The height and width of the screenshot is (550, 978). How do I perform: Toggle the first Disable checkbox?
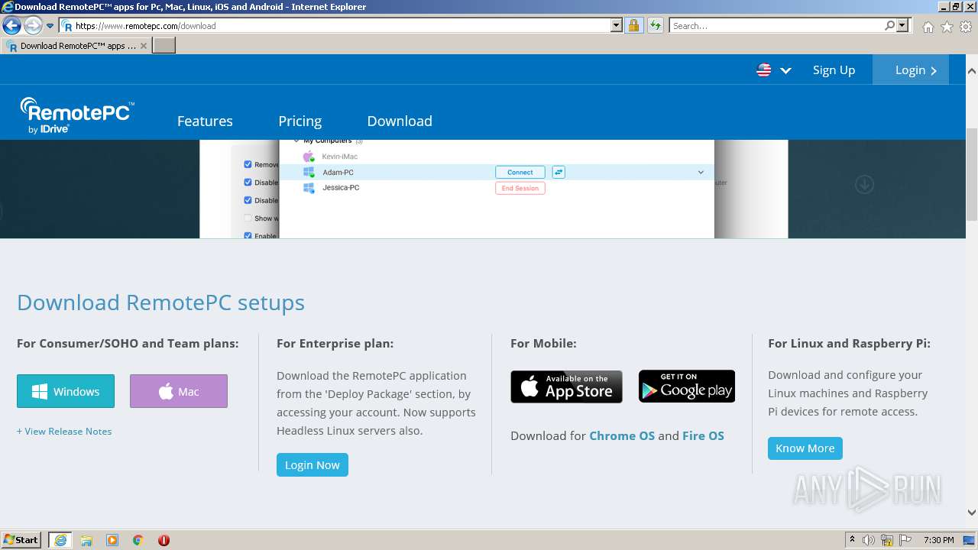click(248, 183)
